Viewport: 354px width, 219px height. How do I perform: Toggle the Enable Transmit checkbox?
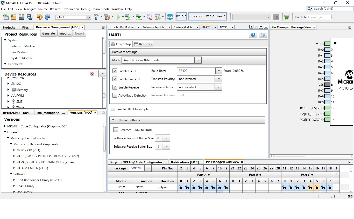click(x=115, y=79)
